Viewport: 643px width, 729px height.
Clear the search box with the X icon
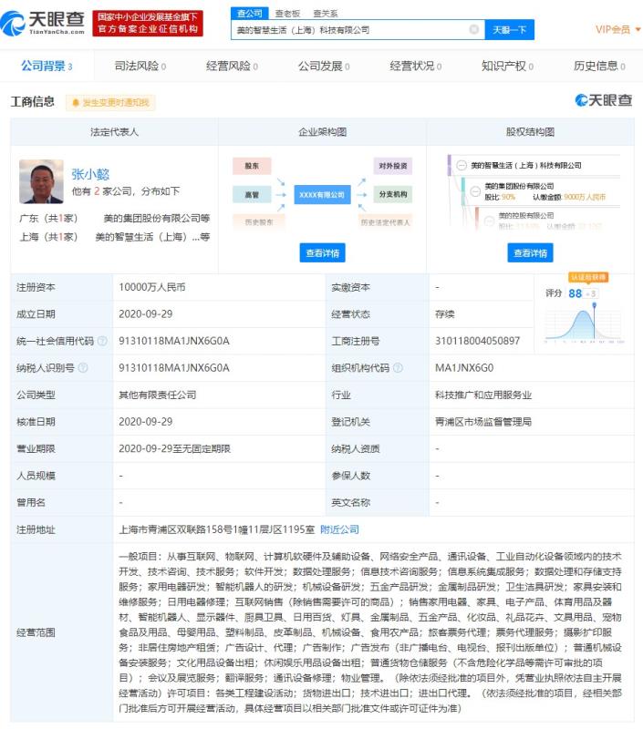[x=473, y=29]
